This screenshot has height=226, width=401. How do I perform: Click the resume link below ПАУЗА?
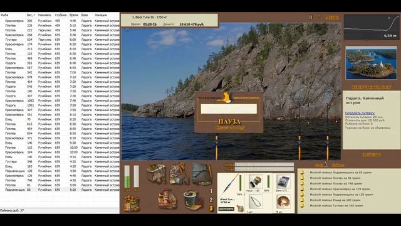click(230, 127)
